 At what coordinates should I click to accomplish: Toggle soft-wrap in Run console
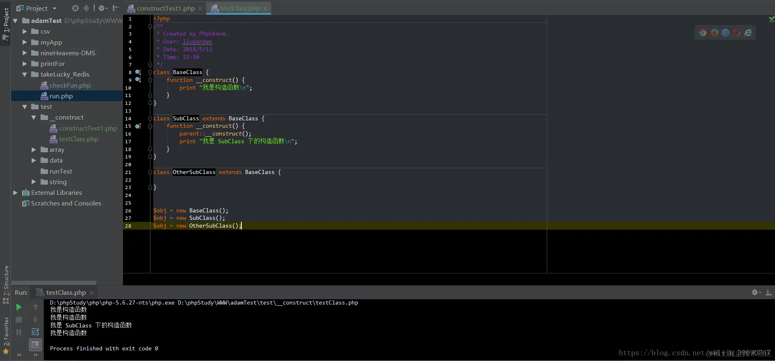[x=36, y=332]
